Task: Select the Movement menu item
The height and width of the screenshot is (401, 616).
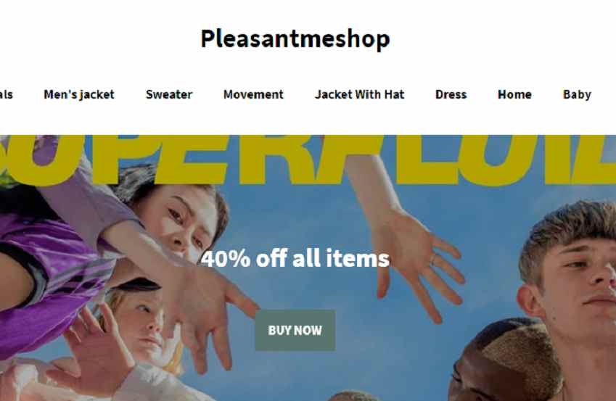Action: [x=253, y=95]
